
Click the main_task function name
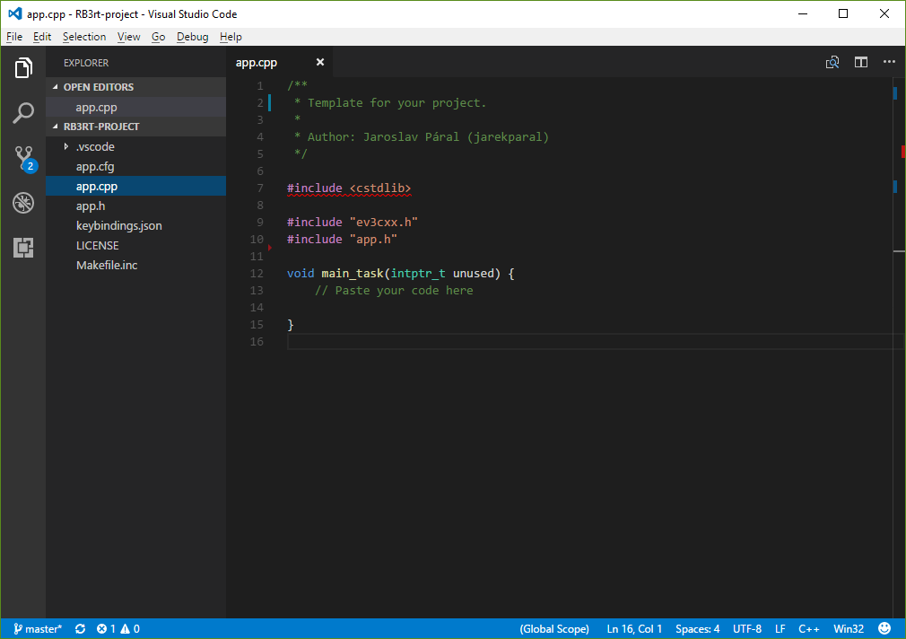[x=353, y=274]
